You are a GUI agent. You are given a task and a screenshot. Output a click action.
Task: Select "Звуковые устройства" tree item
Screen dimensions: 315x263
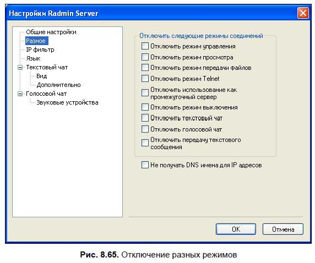67,102
